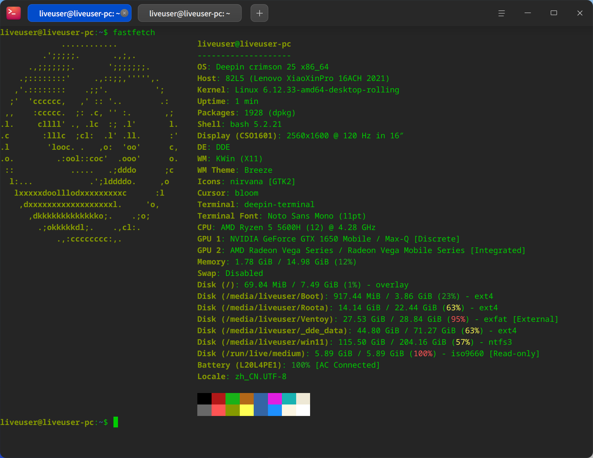The width and height of the screenshot is (593, 458).
Task: Switch to the second liveuser@liveuser-pc tab
Action: tap(190, 13)
